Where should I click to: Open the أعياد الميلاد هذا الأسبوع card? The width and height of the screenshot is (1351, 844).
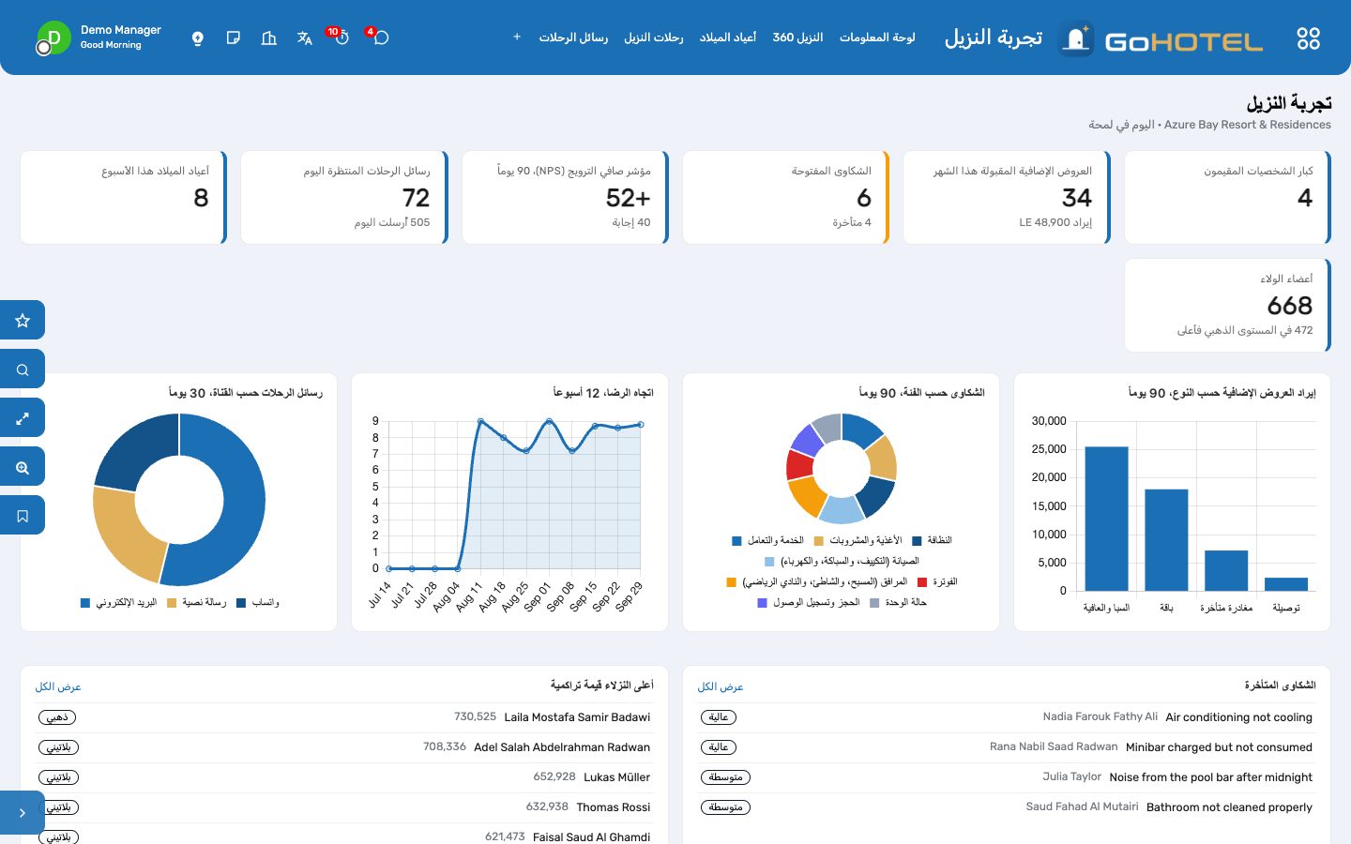[124, 198]
